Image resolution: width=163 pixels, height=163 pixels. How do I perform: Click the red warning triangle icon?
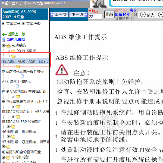pyautogui.click(x=62, y=70)
